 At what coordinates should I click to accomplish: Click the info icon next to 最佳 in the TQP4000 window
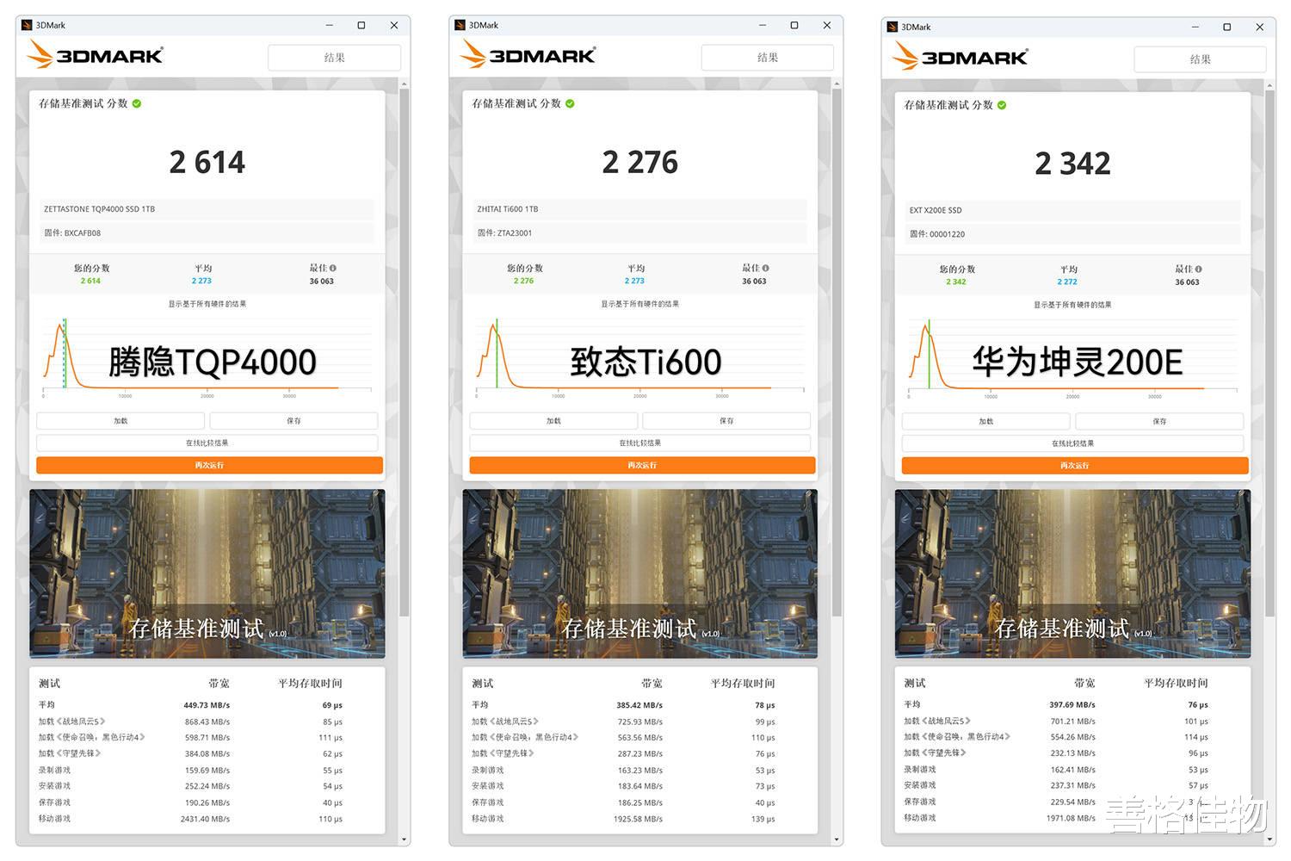pos(333,268)
